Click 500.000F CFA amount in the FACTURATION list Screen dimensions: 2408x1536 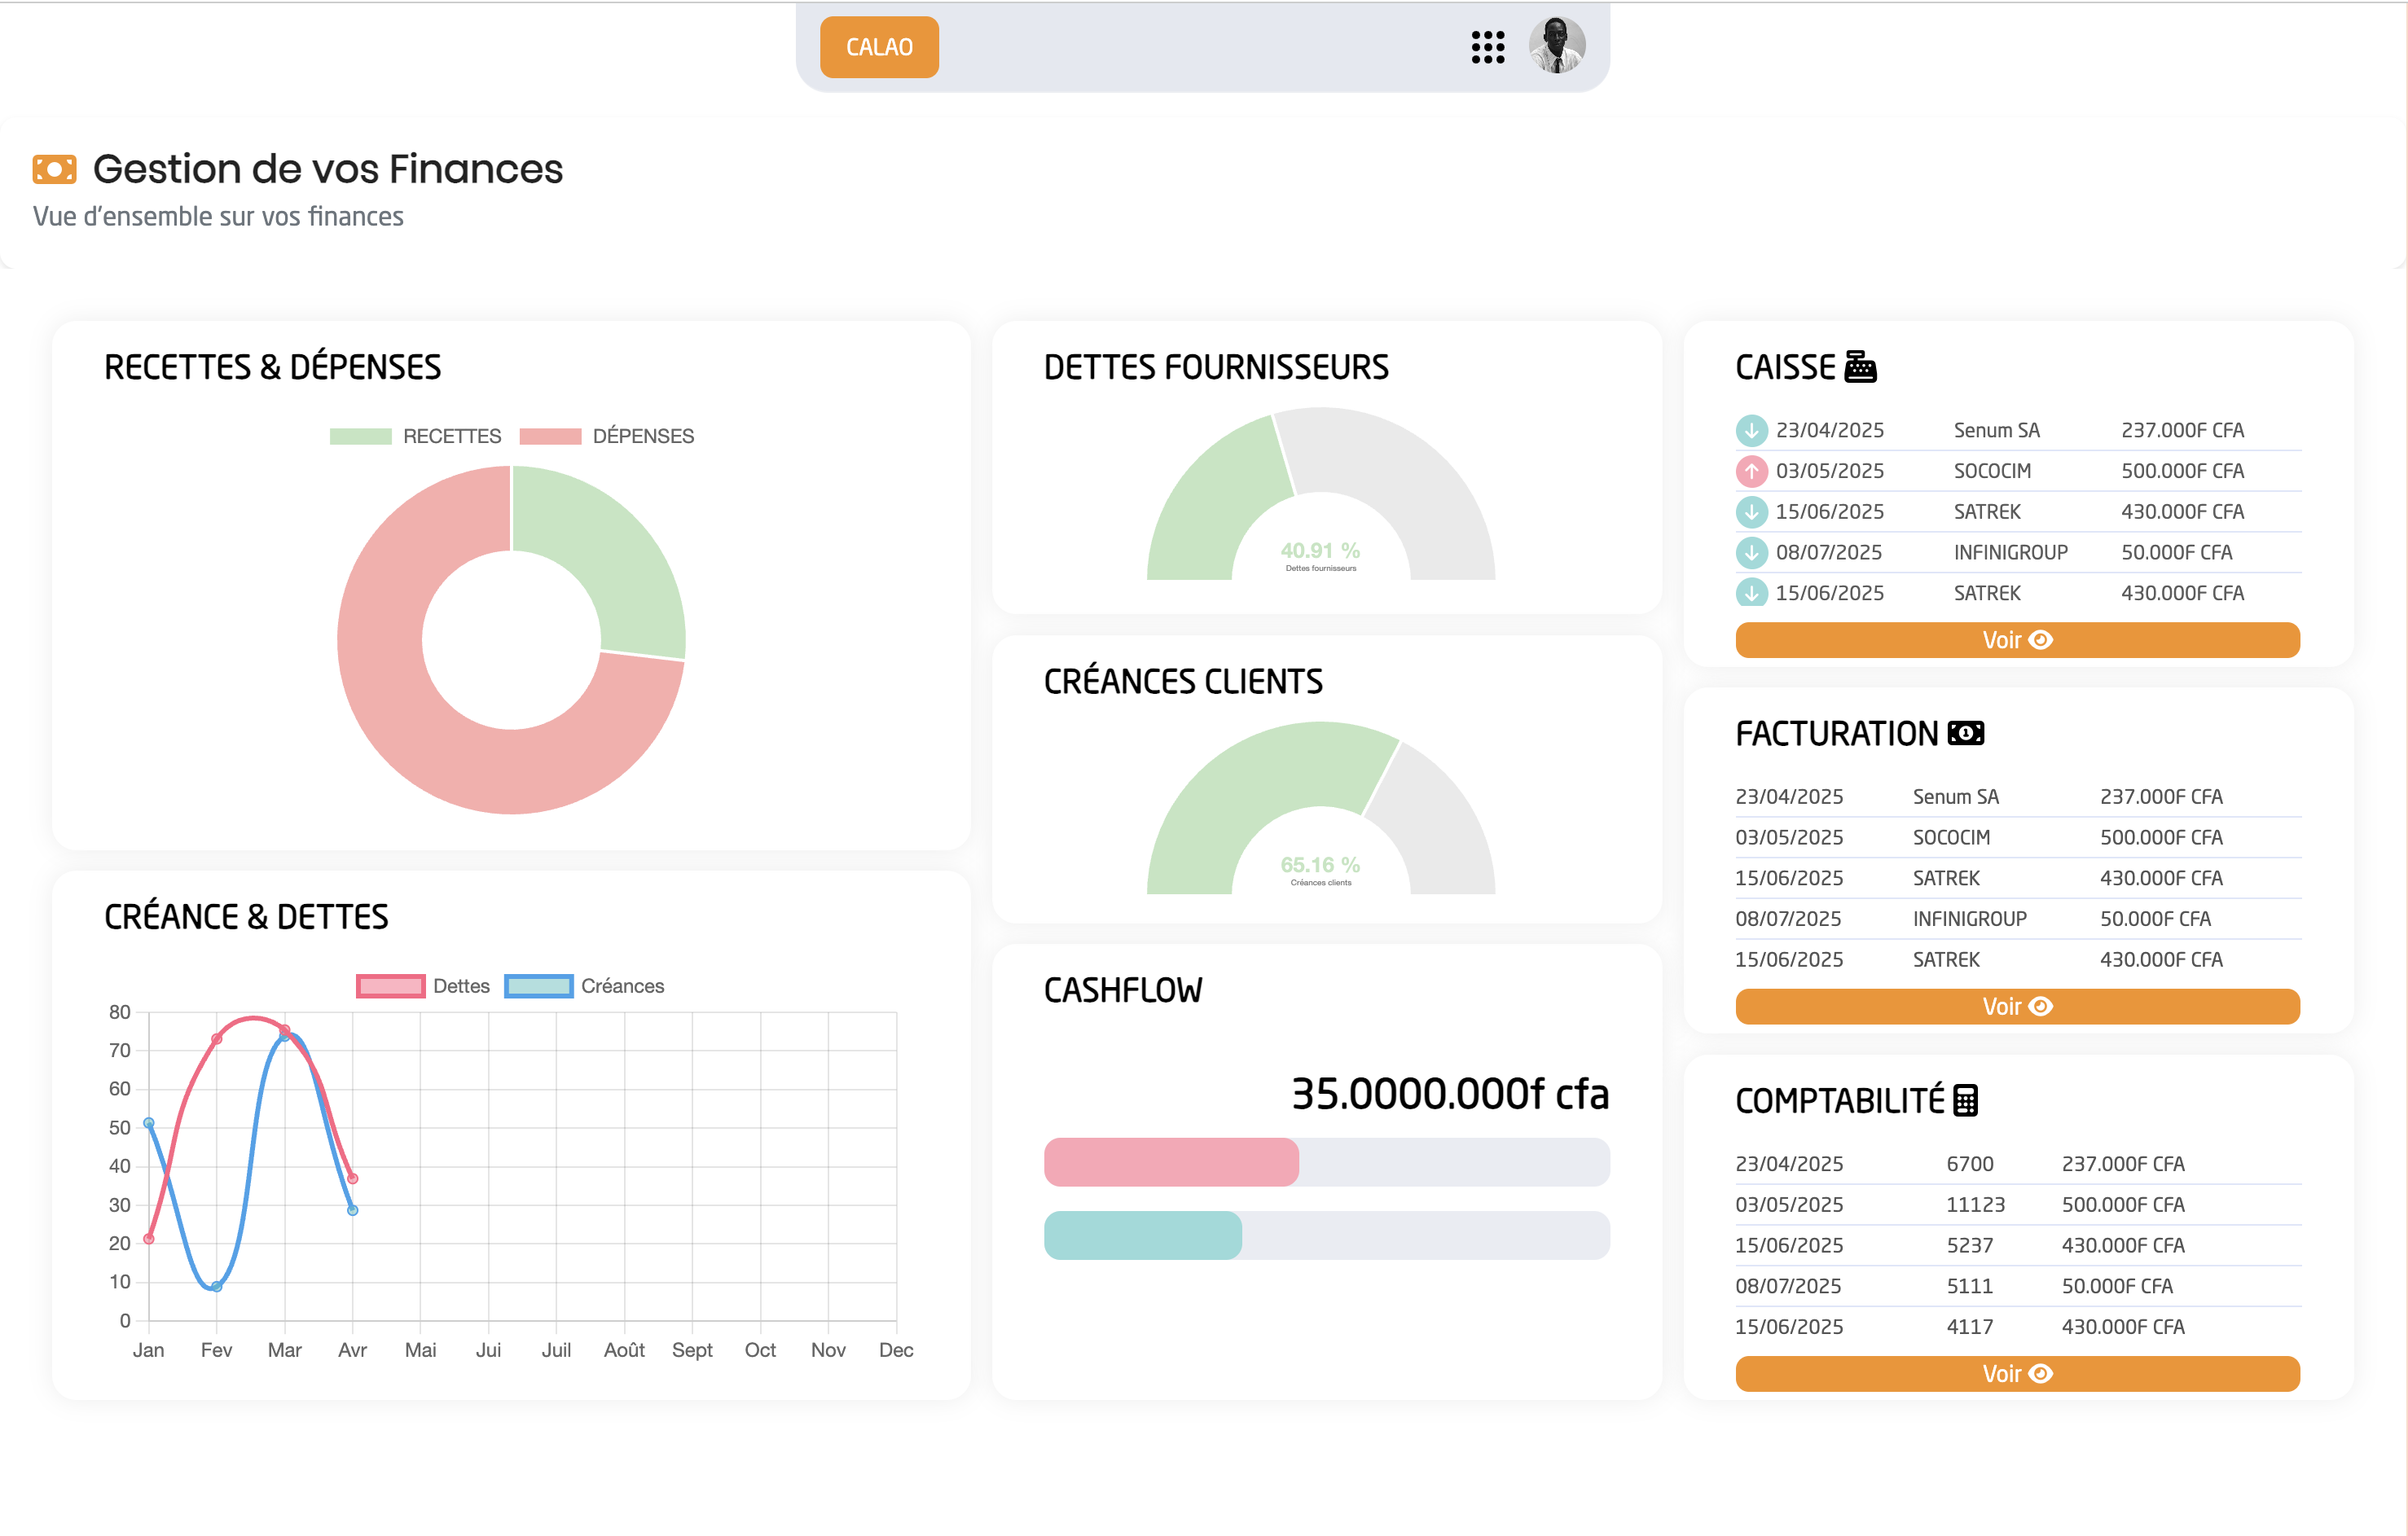[x=2161, y=837]
